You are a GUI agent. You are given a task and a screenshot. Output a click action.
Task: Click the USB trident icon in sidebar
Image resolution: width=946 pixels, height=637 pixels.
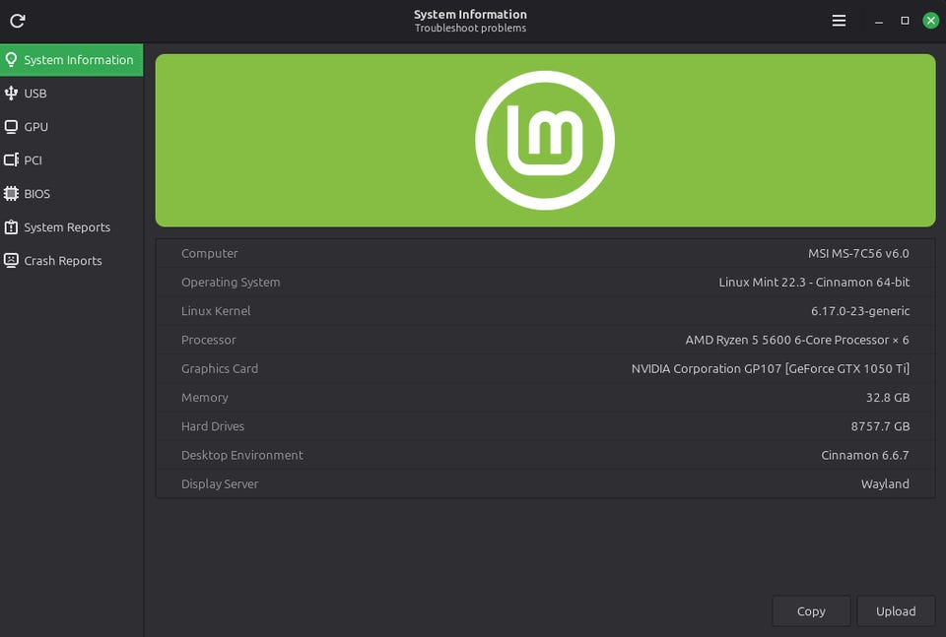coord(11,93)
